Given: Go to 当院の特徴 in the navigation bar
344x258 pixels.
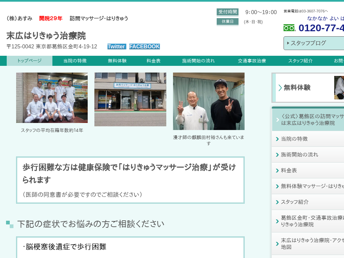Looking at the screenshot, I should click(75, 61).
